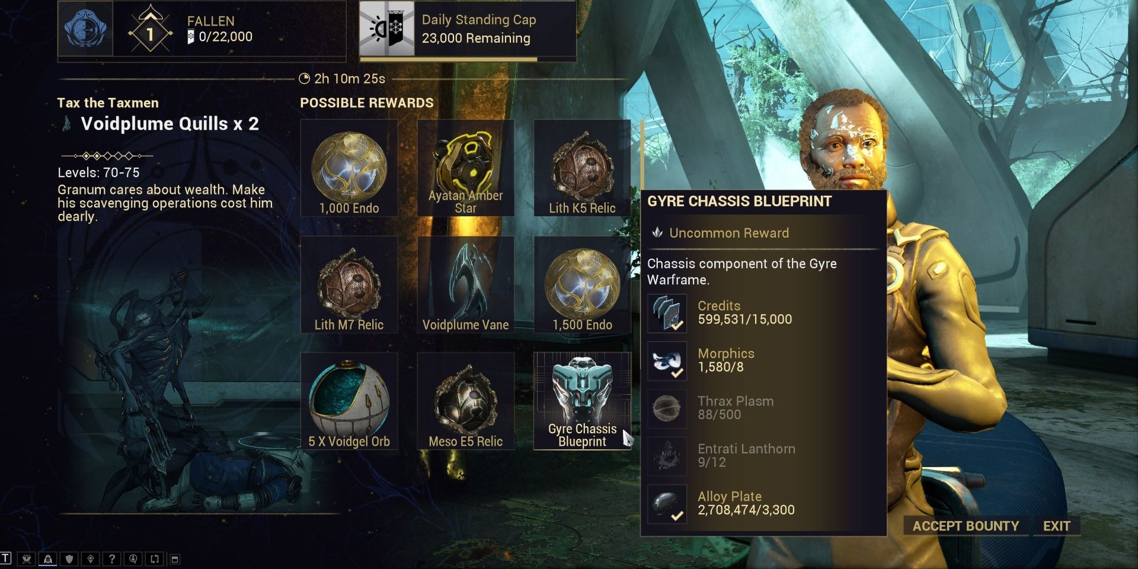
Task: Click the 5 X Voidgel Orb reward
Action: 349,401
